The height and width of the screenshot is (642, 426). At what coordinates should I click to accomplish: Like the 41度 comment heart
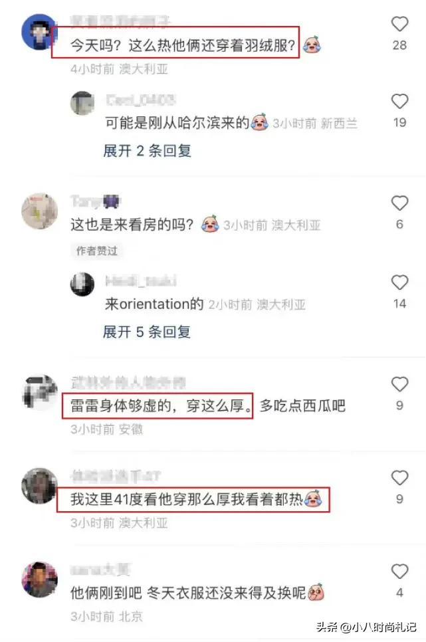pos(399,478)
